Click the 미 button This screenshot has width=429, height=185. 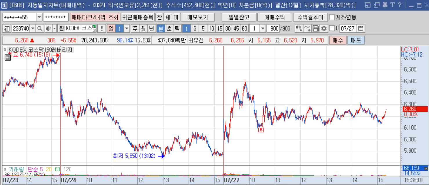(x=176, y=17)
